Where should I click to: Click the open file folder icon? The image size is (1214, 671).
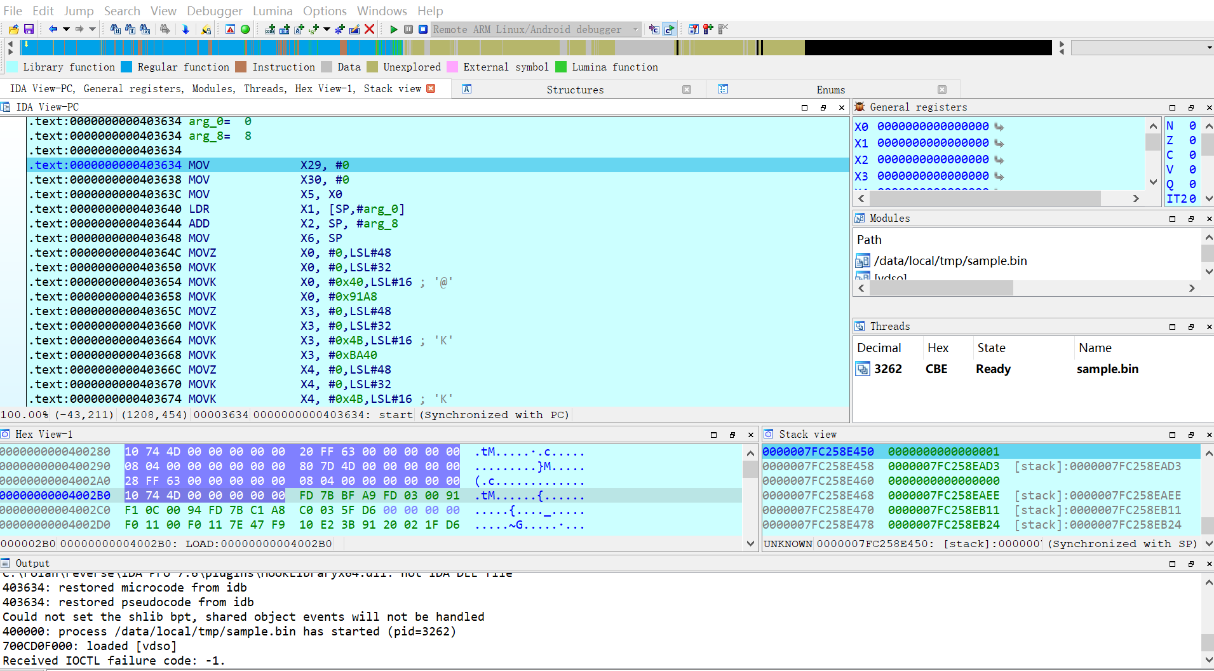[13, 29]
